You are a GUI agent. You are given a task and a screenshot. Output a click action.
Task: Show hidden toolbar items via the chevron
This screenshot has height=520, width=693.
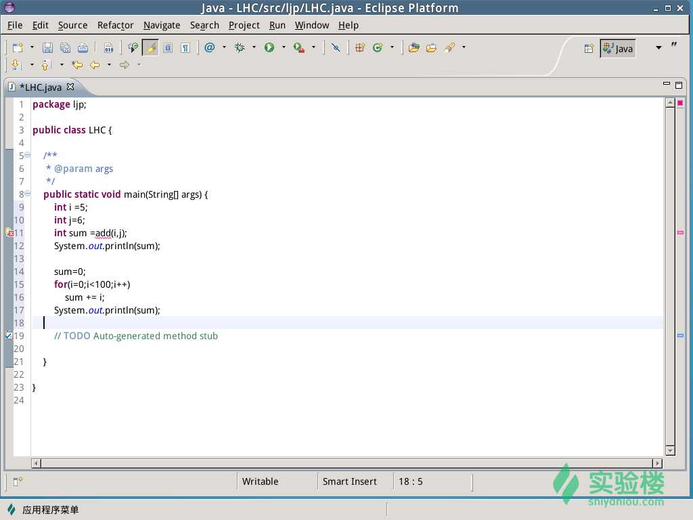pyautogui.click(x=674, y=44)
